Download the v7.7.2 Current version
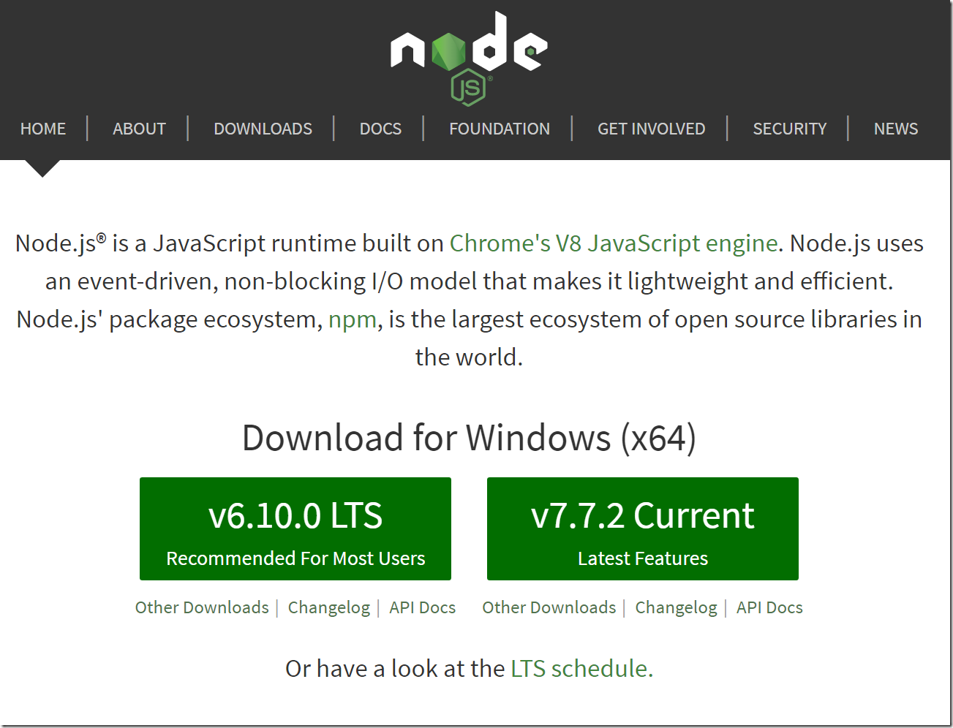Image resolution: width=953 pixels, height=728 pixels. point(643,528)
